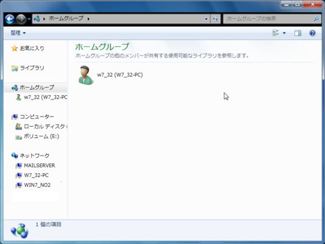Select w7_32 (W7_32-PC) label in main pane
This screenshot has height=244, width=325.
click(120, 74)
